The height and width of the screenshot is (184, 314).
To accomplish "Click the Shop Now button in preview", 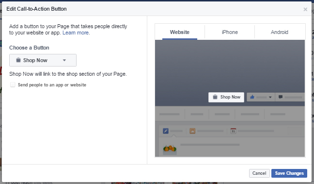I will 226,97.
